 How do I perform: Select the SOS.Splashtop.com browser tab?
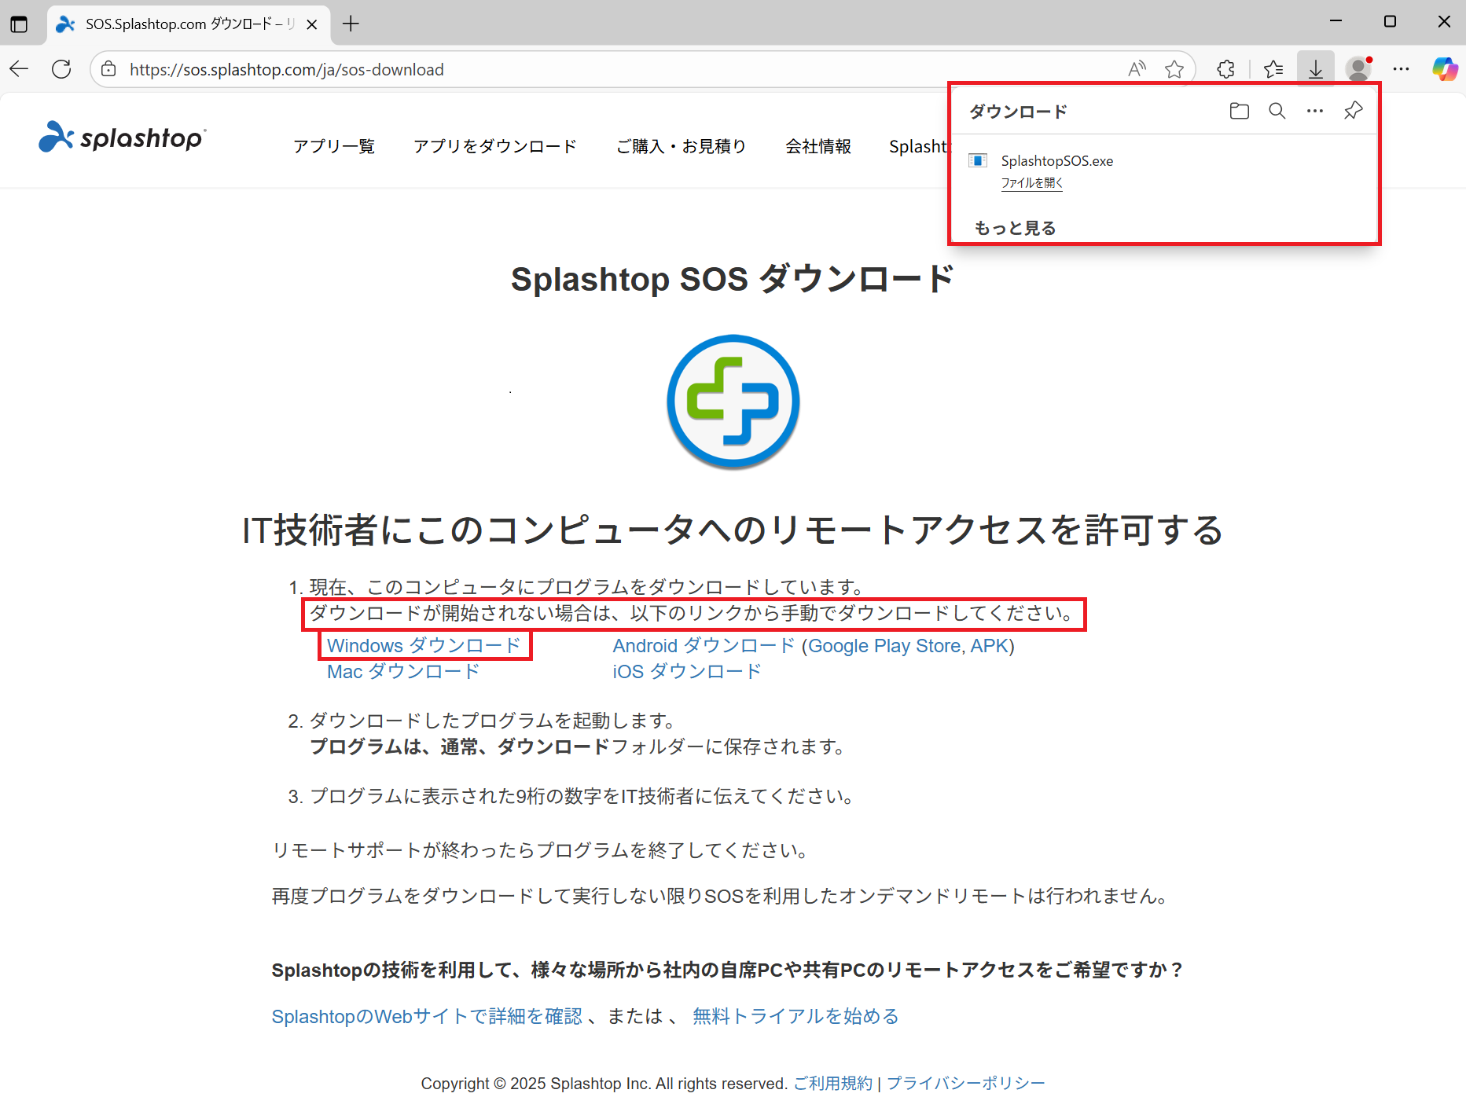point(189,24)
